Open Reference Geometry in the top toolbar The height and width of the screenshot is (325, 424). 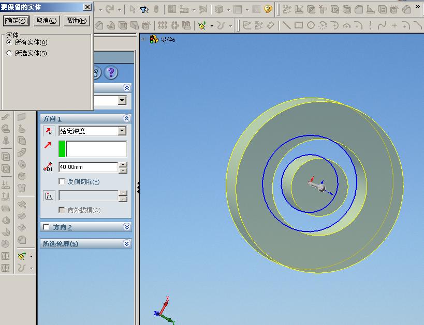[x=202, y=25]
